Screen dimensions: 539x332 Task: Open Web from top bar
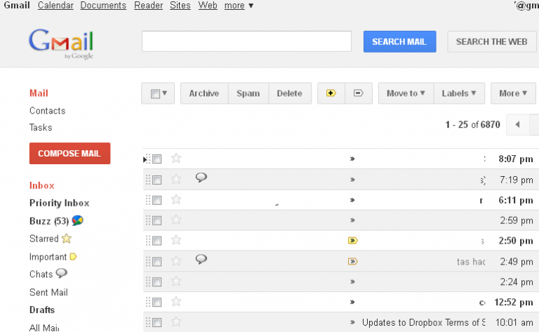pos(208,6)
